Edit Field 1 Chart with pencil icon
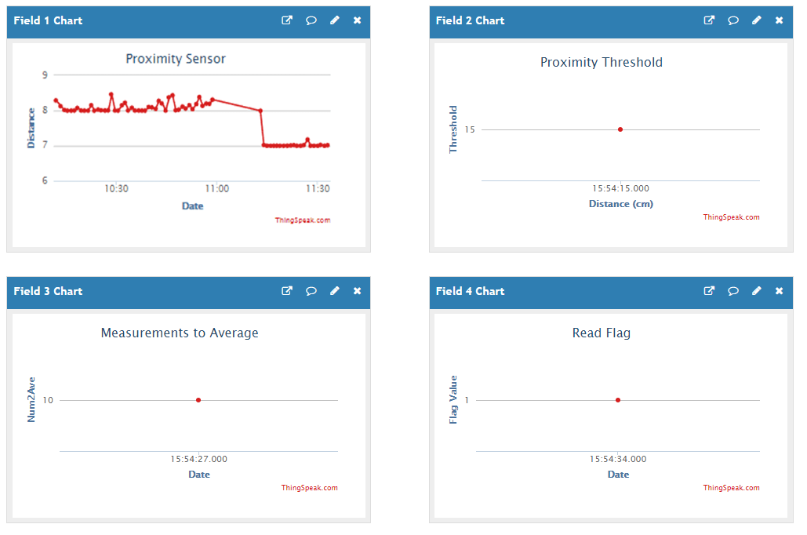The width and height of the screenshot is (807, 535). 335,20
